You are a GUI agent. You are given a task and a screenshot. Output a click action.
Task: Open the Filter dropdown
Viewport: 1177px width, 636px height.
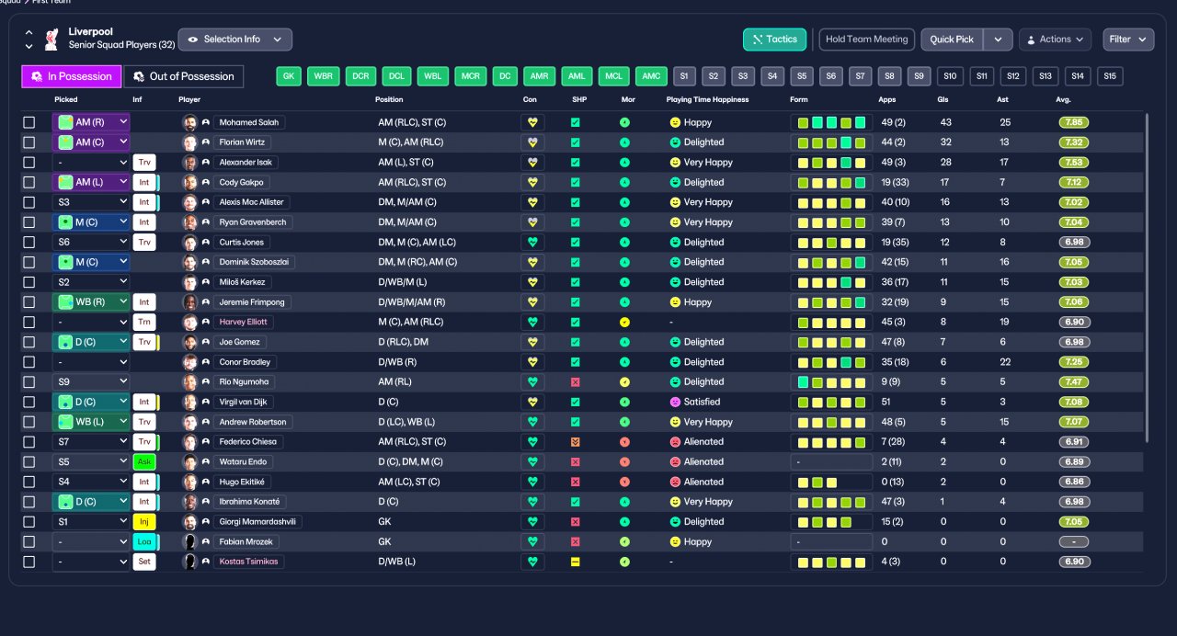coord(1128,40)
